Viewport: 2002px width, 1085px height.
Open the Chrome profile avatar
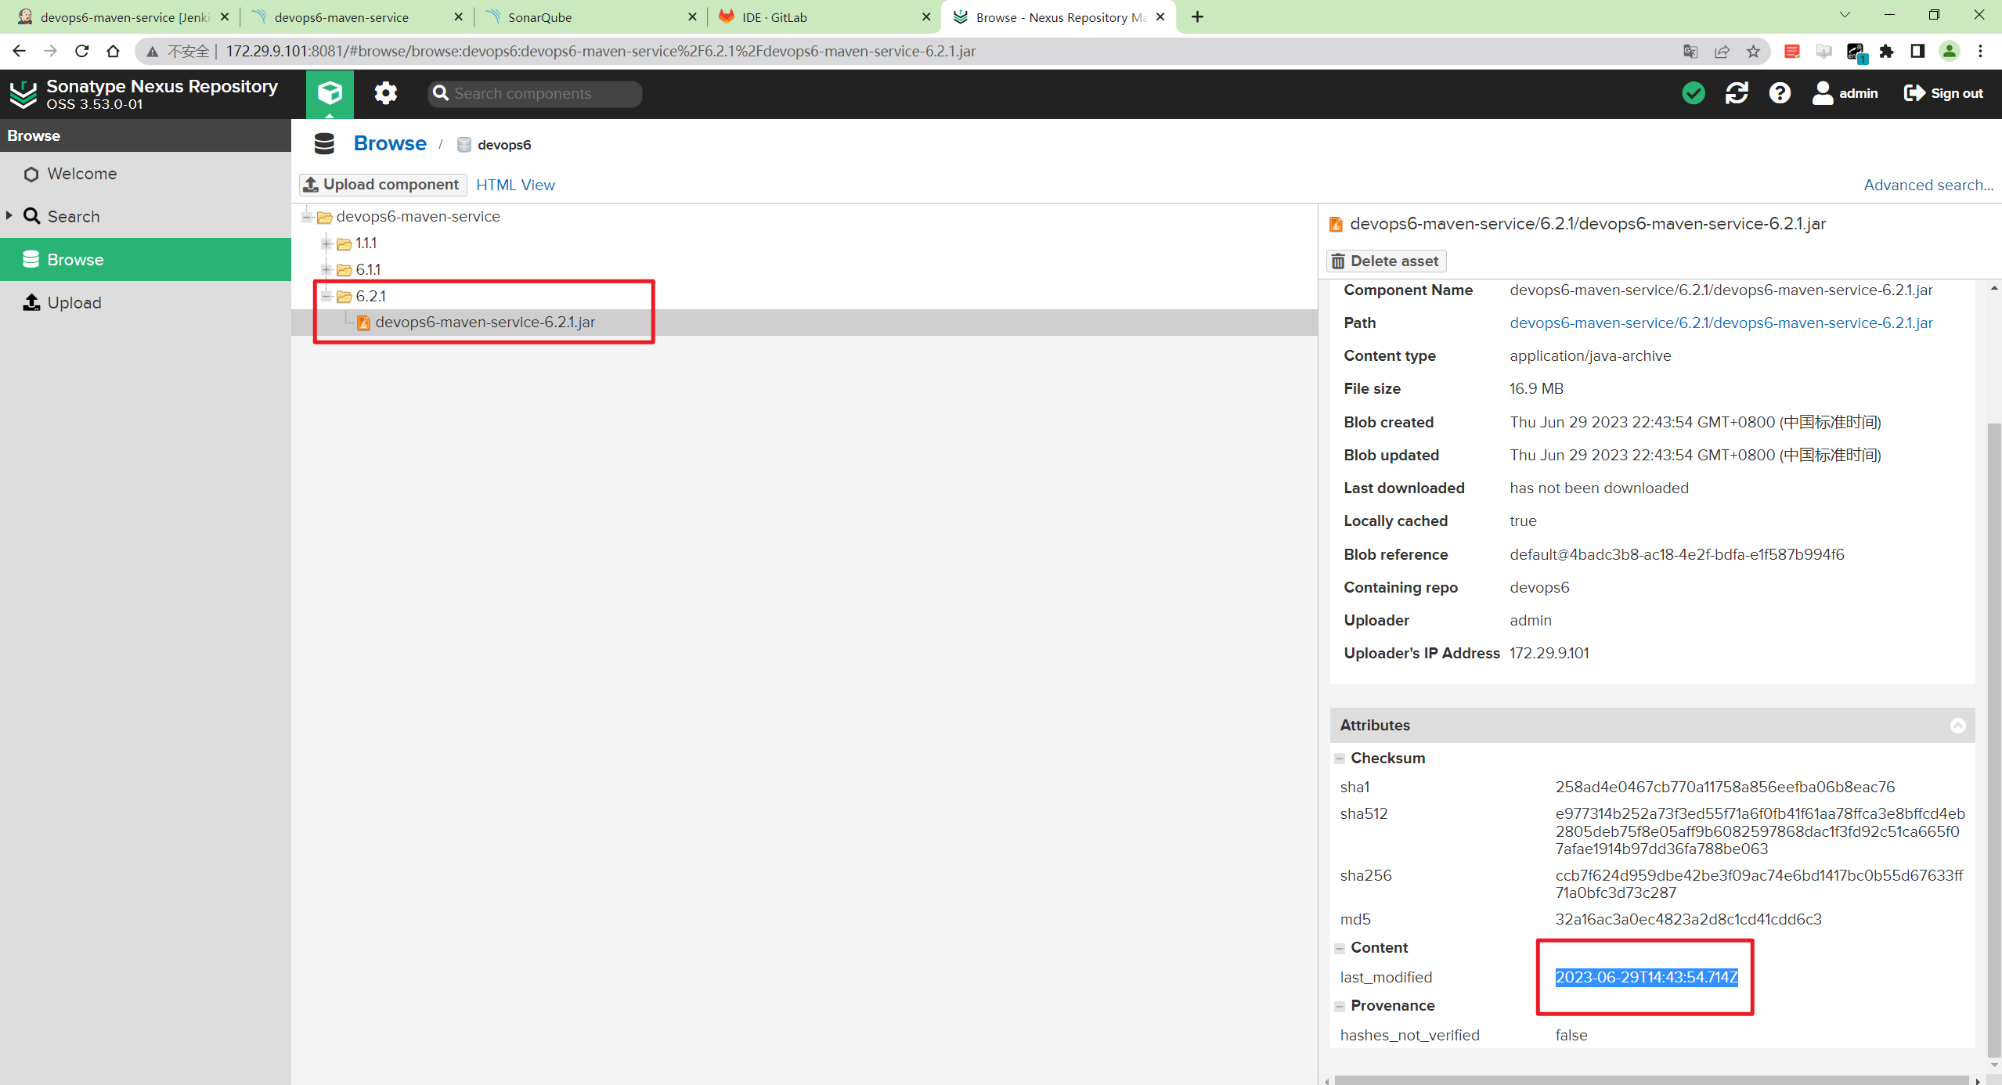click(1949, 52)
